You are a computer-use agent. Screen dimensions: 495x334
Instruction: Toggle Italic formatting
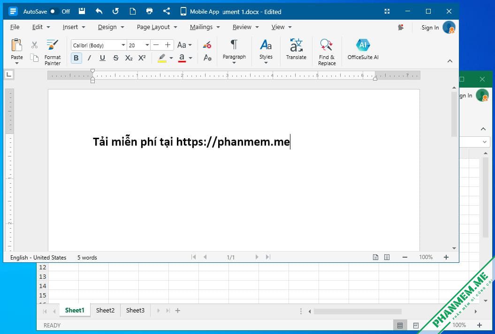pyautogui.click(x=89, y=58)
